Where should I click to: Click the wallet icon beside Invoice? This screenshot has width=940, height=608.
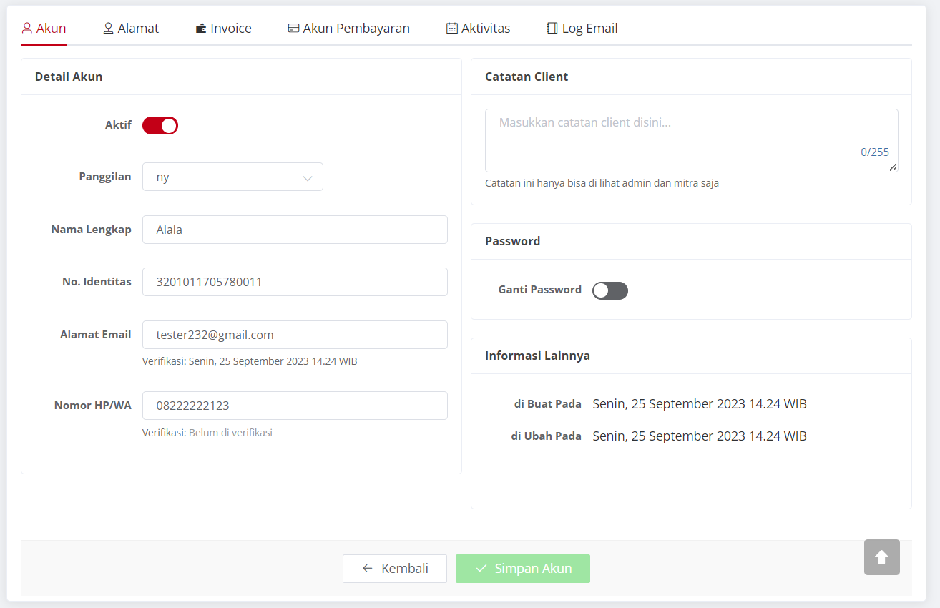tap(201, 29)
